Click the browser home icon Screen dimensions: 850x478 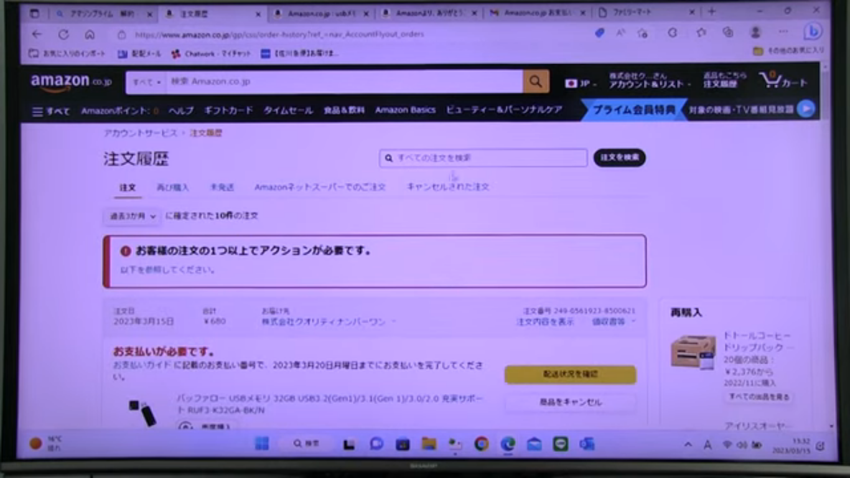coord(90,34)
